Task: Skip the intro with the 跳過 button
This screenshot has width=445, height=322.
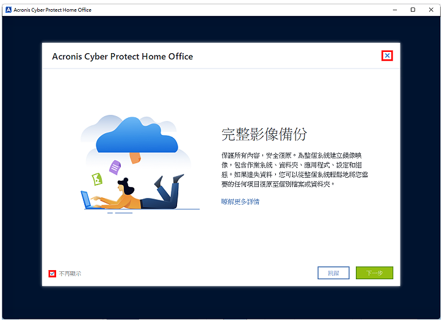Action: point(333,273)
